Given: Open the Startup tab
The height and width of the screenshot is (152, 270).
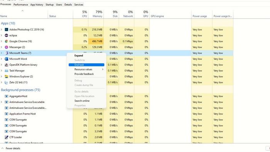Looking at the screenshot, I should pyautogui.click(x=50, y=5).
